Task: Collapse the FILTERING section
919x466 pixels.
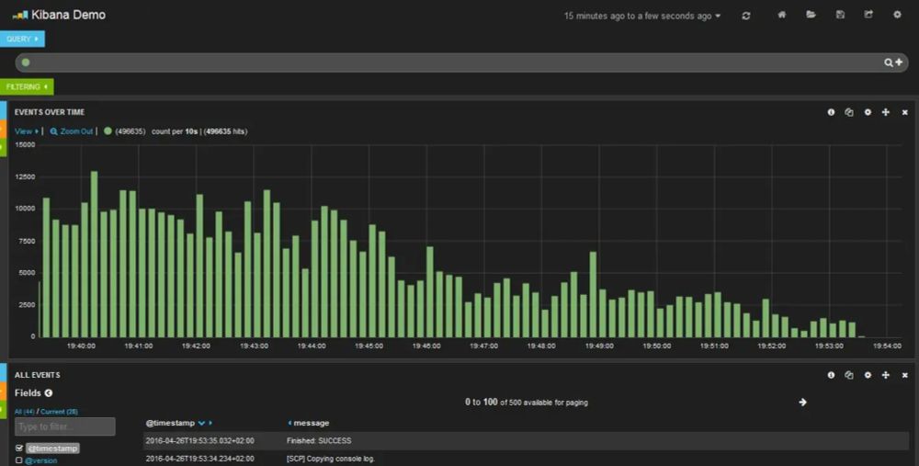Action: point(27,86)
